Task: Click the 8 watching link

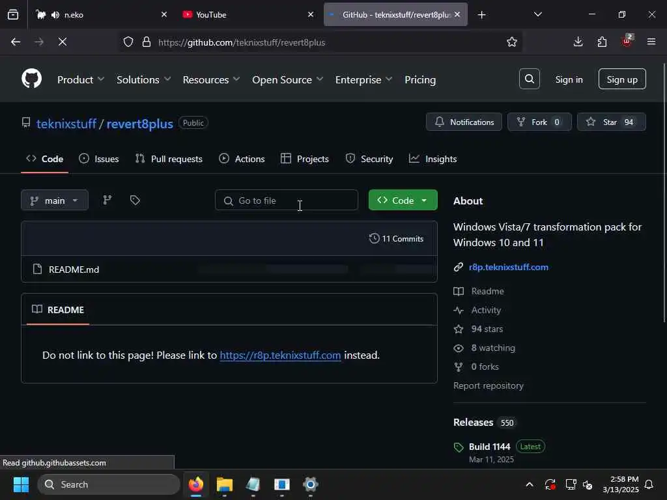Action: (493, 348)
